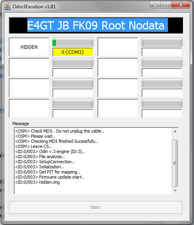Click the Check MD5 log line
Viewport: 194px width, 225px height.
tap(60, 131)
